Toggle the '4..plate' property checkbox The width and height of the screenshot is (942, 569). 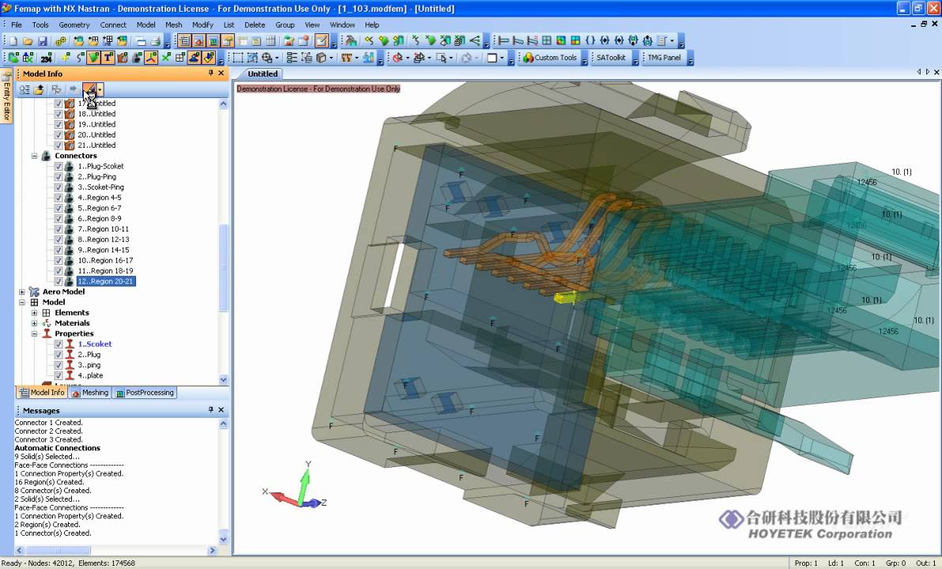[58, 375]
